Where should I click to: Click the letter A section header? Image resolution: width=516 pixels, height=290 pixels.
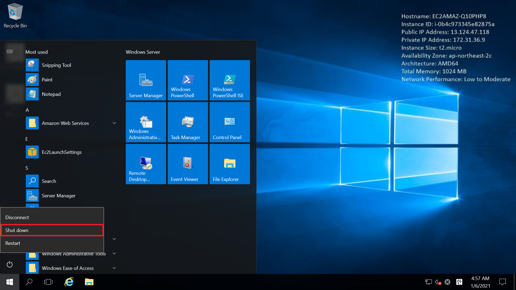click(27, 110)
